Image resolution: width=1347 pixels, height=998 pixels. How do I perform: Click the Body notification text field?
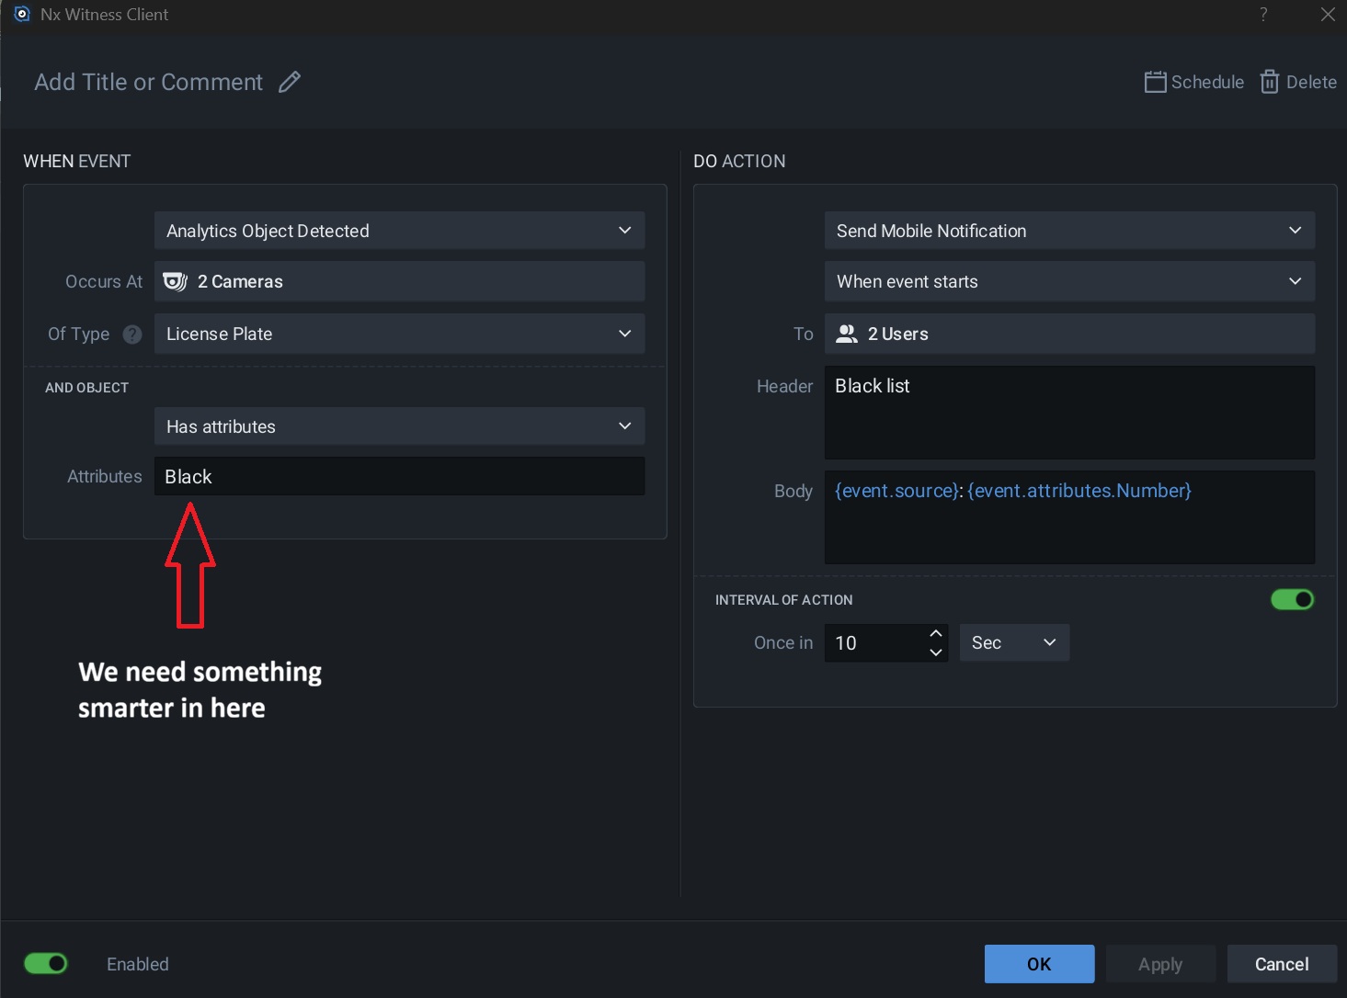click(1069, 517)
